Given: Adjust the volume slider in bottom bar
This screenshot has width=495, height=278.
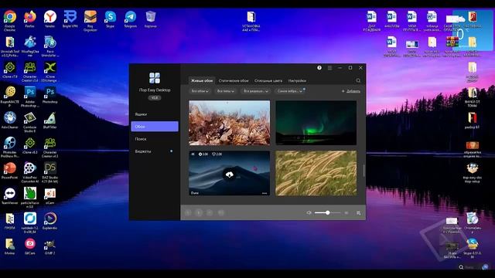Looking at the screenshot, I should [328, 213].
